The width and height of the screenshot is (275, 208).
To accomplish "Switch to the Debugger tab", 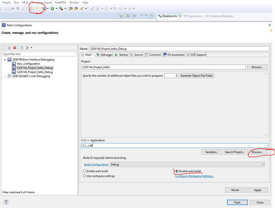I will coord(105,55).
